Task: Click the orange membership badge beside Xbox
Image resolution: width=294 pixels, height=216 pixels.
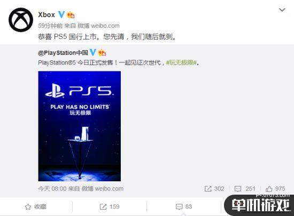Action: point(71,15)
